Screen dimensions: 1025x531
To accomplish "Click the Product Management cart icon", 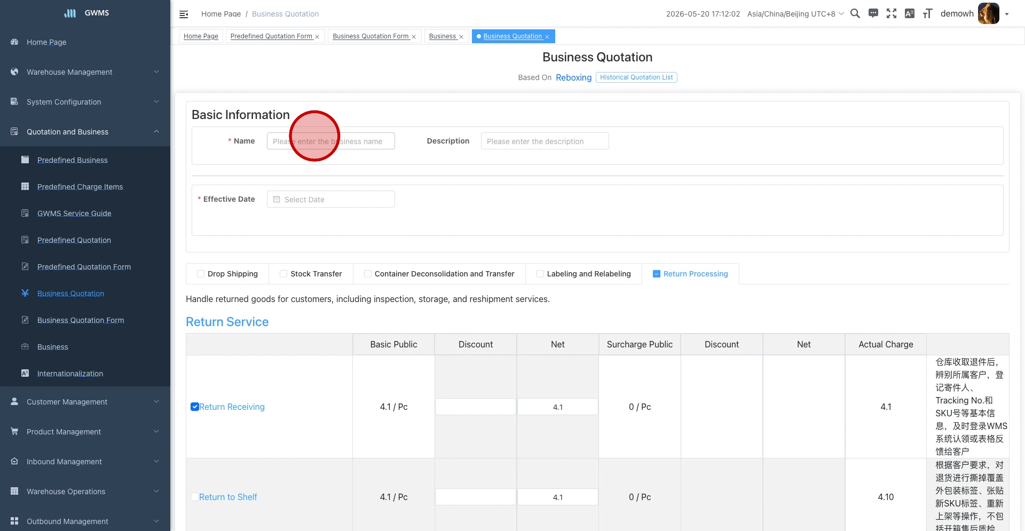I will point(14,431).
